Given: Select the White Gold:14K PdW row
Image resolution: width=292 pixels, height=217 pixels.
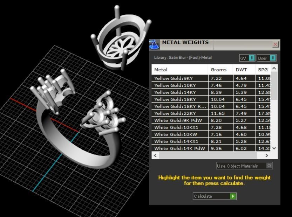Looking at the screenshot, I should pos(211,148).
